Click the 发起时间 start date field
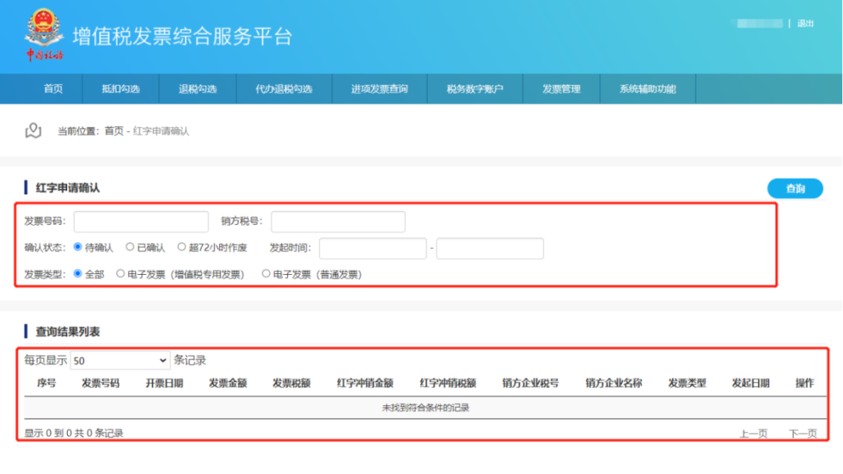The image size is (843, 474). 372,248
